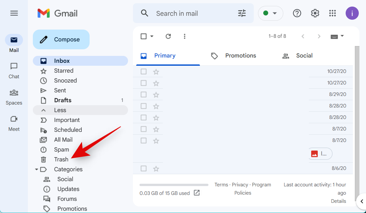Show the side panel arrow
Screen dimensions: 366x213
click(x=361, y=201)
